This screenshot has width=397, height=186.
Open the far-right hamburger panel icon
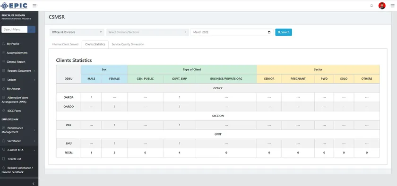click(x=392, y=6)
